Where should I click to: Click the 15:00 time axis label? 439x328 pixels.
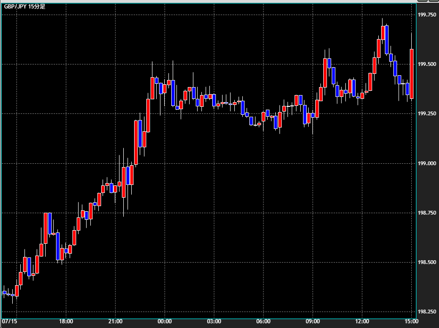coord(411,321)
